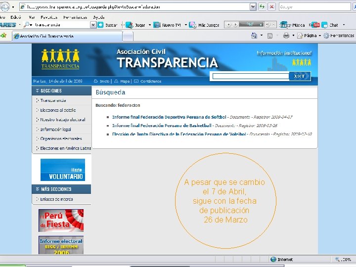Collapse the SECCIONES header
The height and width of the screenshot is (267, 356).
pos(61,90)
